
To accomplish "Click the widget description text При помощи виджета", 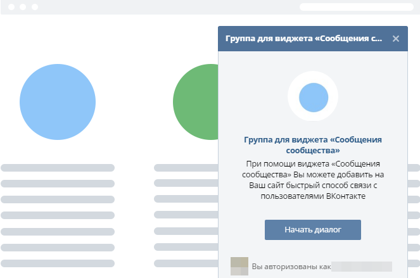I will pyautogui.click(x=312, y=180).
